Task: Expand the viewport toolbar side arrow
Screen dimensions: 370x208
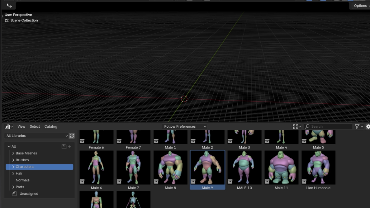Action: tap(2, 16)
